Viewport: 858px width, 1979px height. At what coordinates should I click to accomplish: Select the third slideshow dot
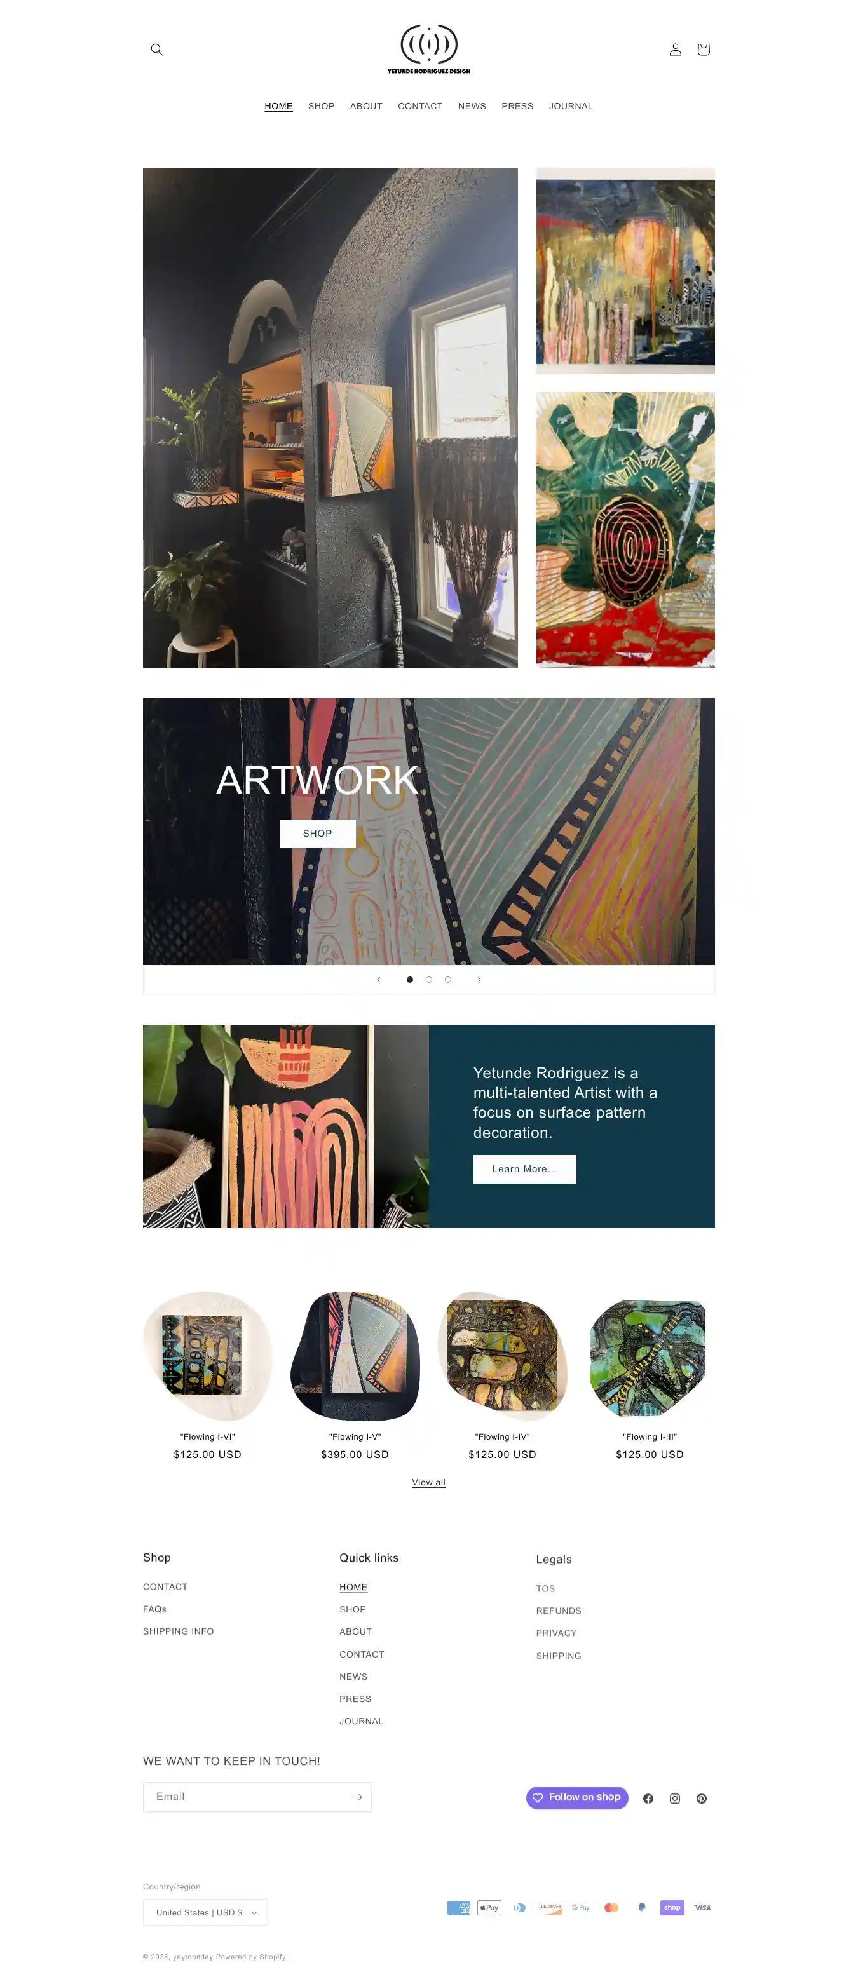click(x=448, y=980)
